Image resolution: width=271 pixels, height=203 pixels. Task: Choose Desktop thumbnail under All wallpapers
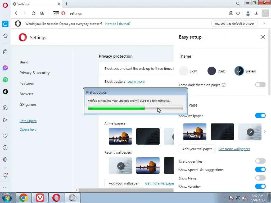[x=120, y=136]
